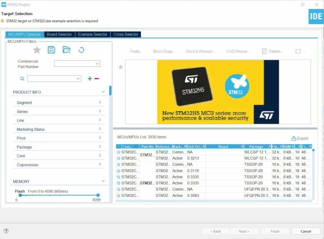Click the load saved searches folder icon

66,50
